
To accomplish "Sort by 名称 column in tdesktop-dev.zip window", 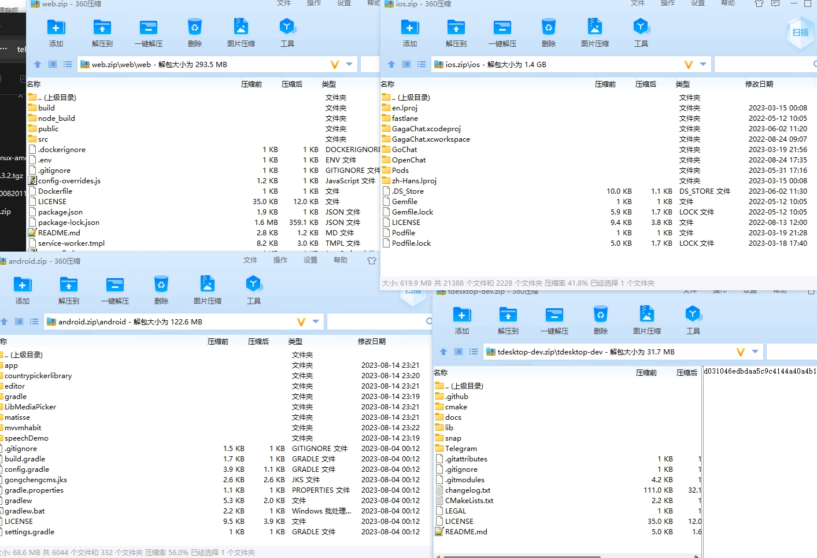I will click(441, 373).
